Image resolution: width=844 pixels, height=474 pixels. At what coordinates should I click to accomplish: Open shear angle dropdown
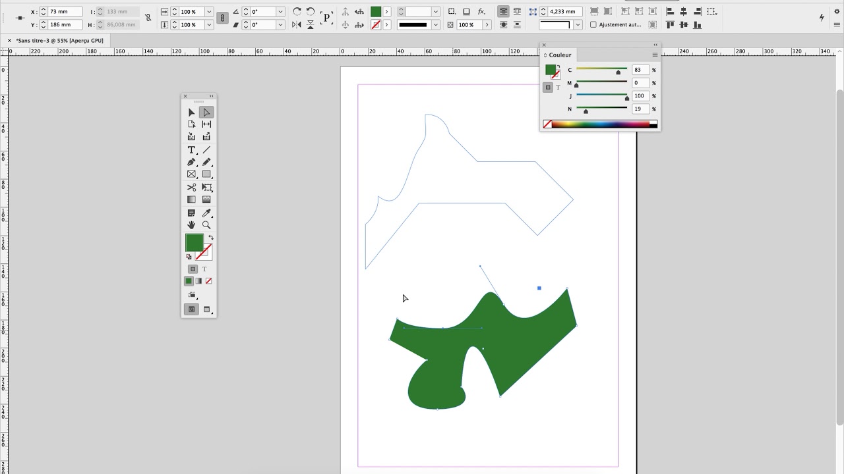point(280,25)
